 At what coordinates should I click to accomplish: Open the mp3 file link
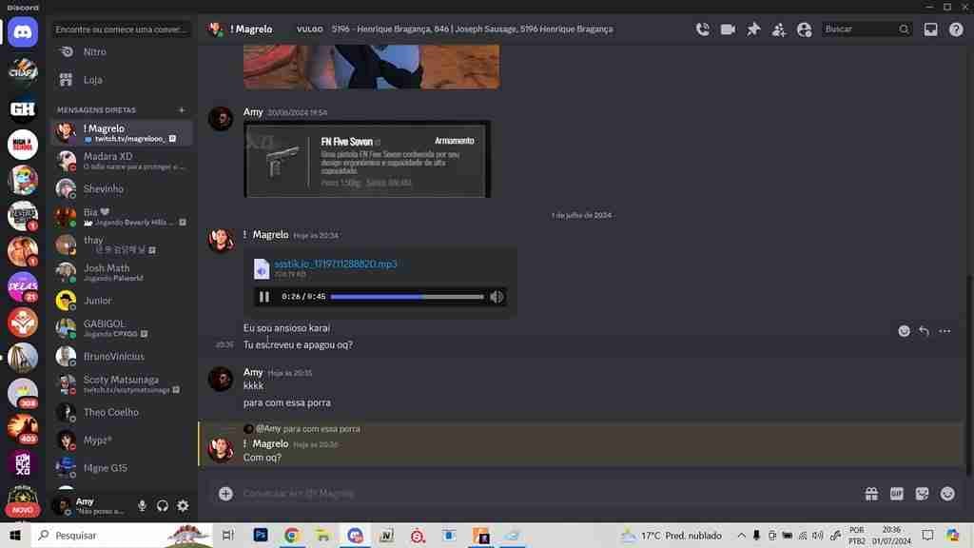pos(336,264)
